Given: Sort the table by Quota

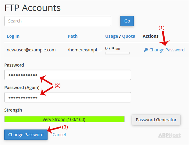Looking at the screenshot, I should pos(129,36).
